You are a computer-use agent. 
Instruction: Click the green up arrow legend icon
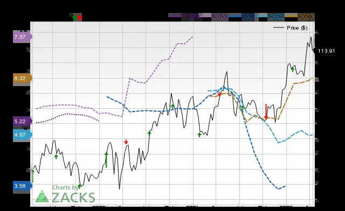point(74,17)
